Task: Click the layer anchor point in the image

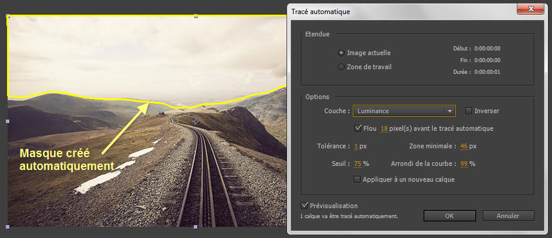Action: tap(196, 121)
